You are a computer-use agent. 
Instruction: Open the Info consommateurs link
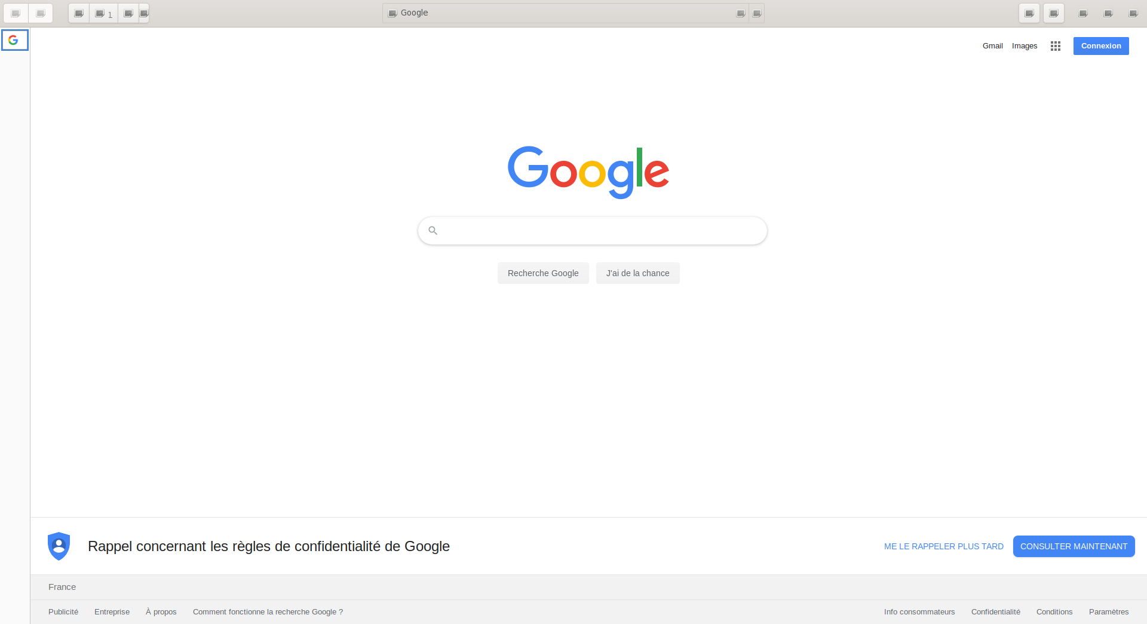(919, 612)
